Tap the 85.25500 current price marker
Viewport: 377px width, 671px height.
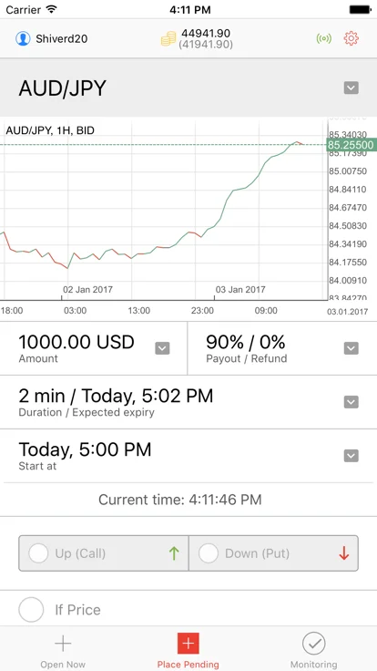(351, 145)
